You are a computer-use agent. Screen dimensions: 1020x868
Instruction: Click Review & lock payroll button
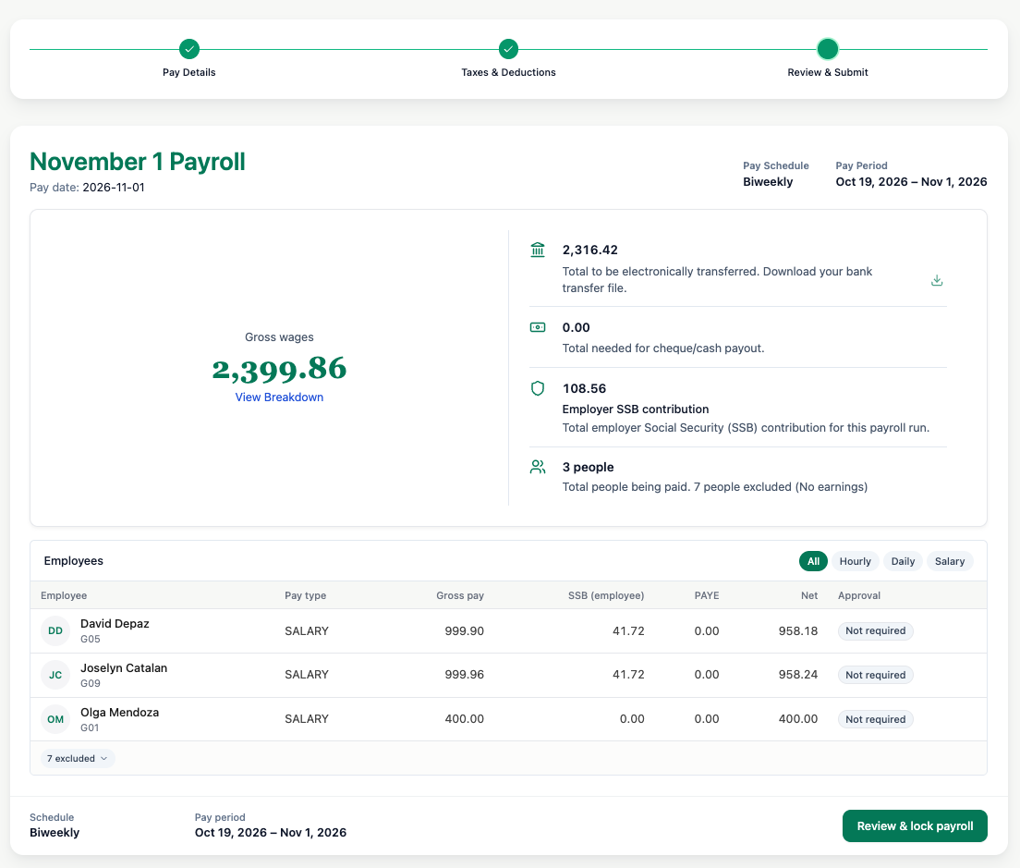coord(915,825)
